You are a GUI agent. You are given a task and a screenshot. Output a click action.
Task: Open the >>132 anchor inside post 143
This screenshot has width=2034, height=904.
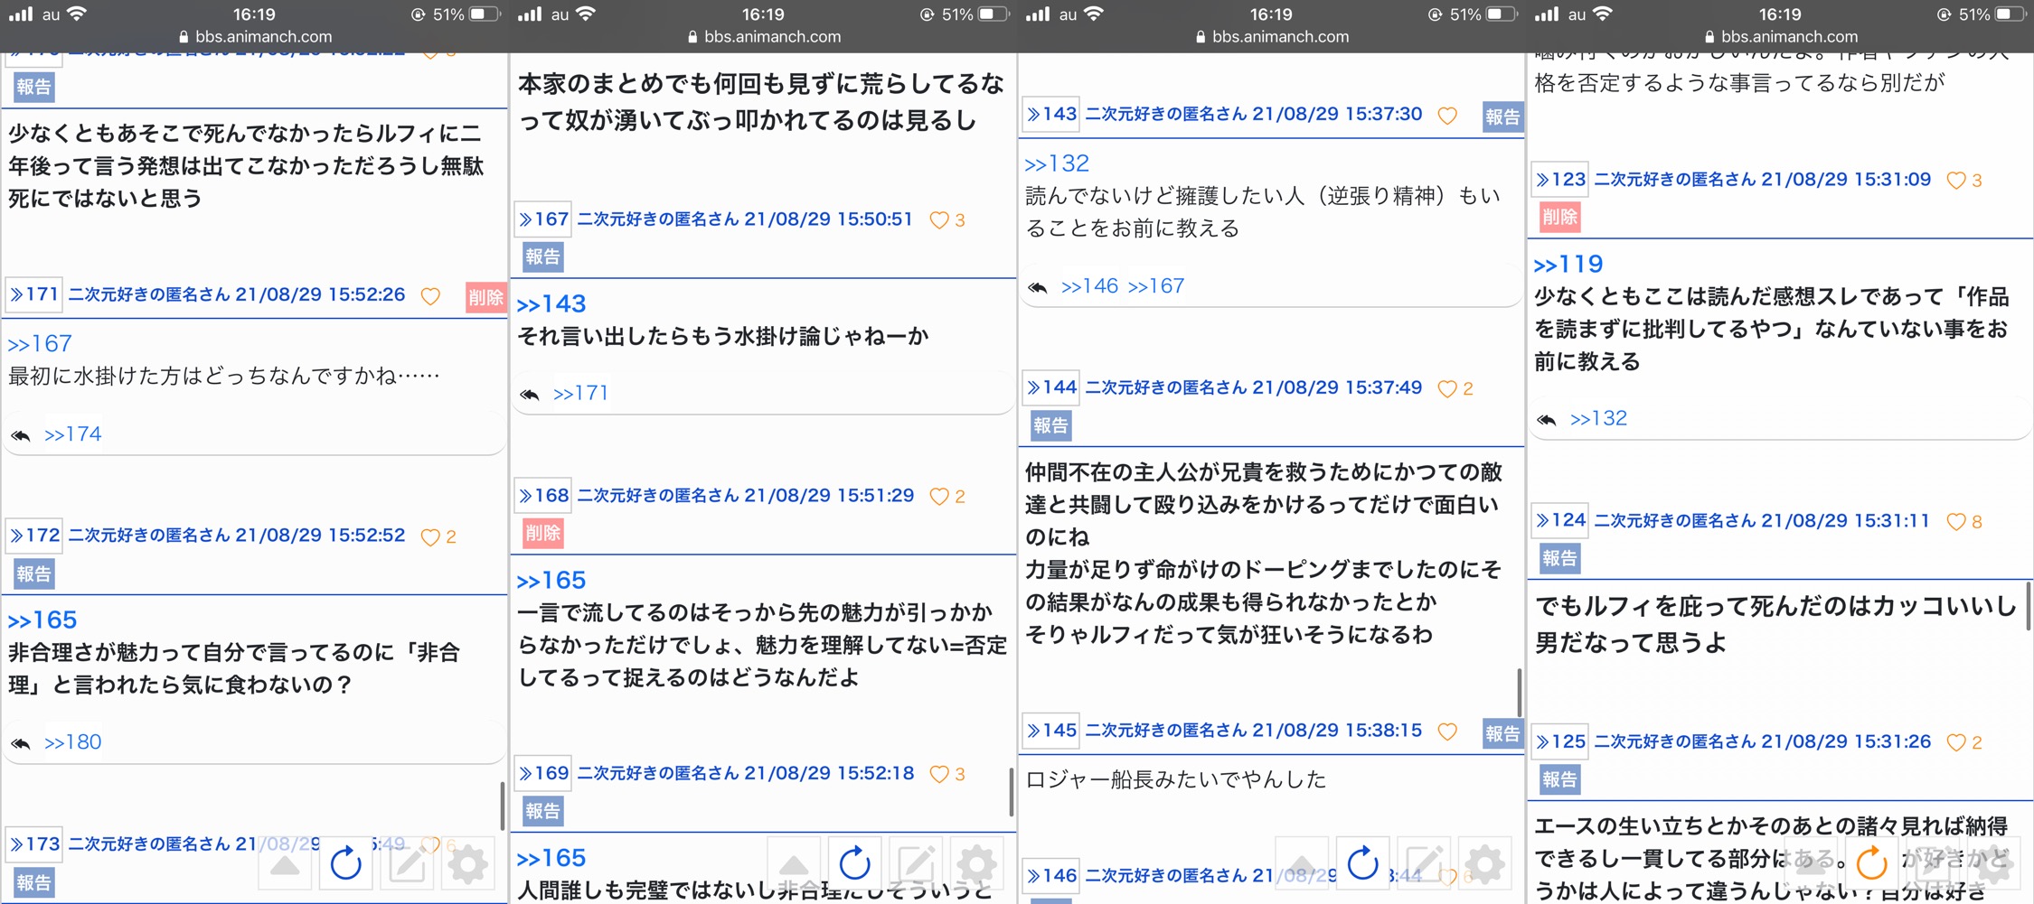pyautogui.click(x=1057, y=164)
